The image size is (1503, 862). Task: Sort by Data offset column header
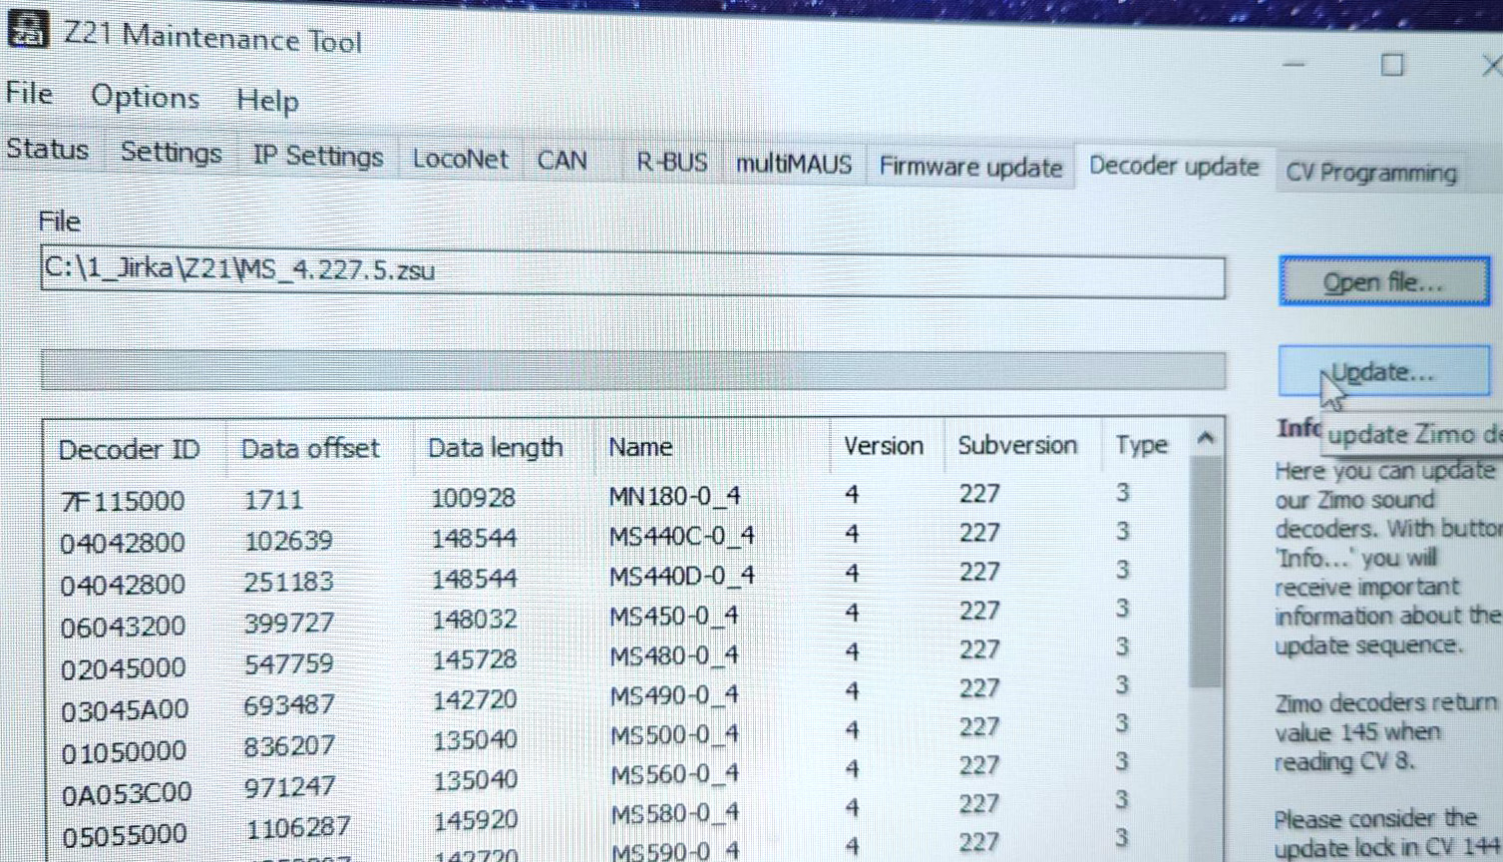[310, 448]
